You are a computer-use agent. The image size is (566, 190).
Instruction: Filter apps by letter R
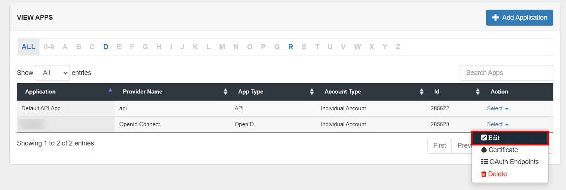coord(291,47)
